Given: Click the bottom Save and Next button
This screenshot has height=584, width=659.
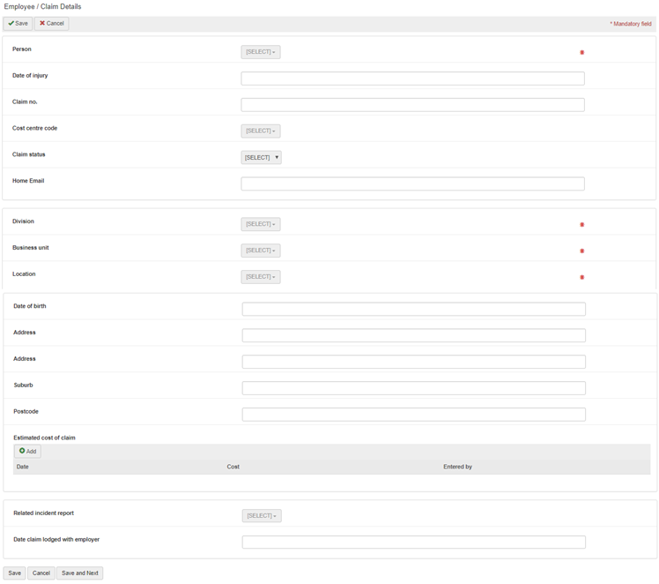Looking at the screenshot, I should [x=79, y=573].
